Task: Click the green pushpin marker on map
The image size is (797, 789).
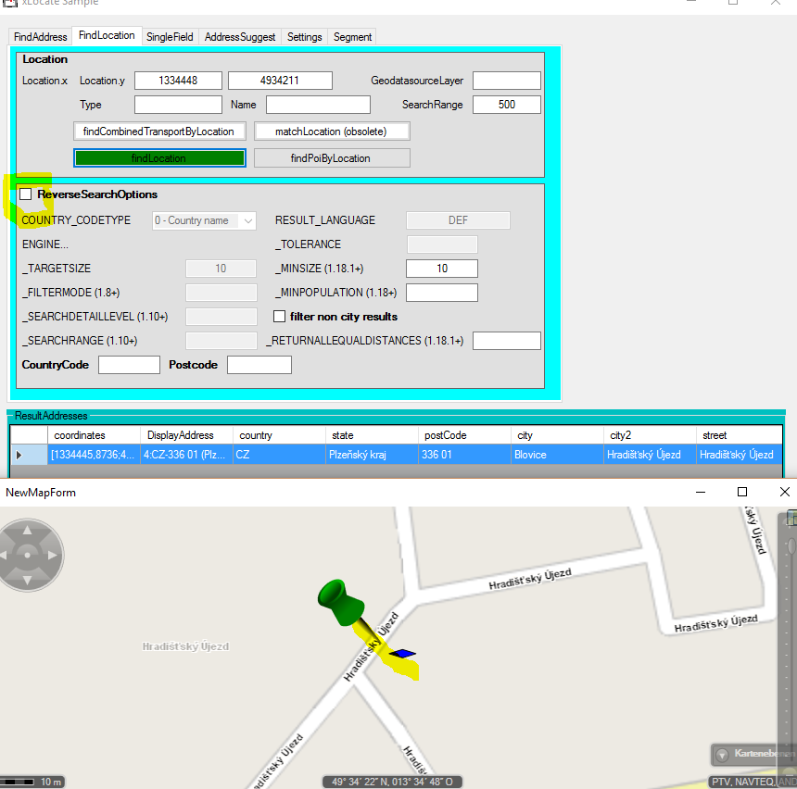Action: [x=337, y=597]
